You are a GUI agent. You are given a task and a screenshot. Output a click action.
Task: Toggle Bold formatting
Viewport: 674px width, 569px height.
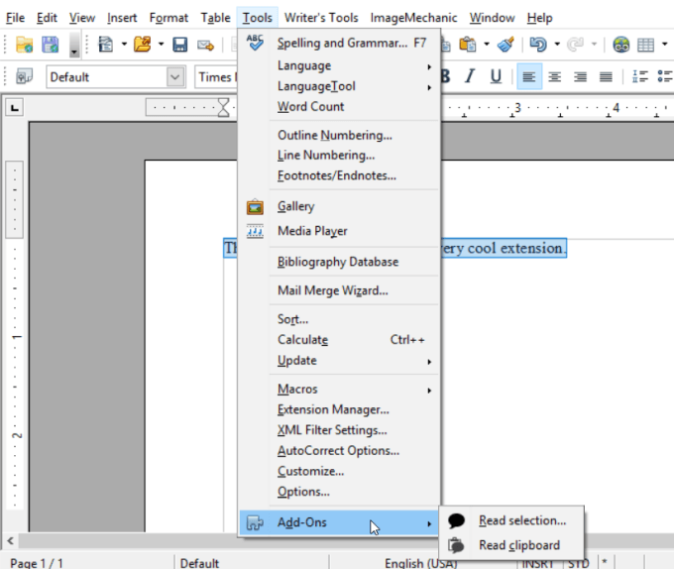coord(446,76)
